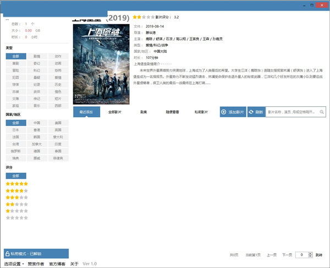Filter by four-star rating
Screen dimensions: 330x268
click(16, 190)
